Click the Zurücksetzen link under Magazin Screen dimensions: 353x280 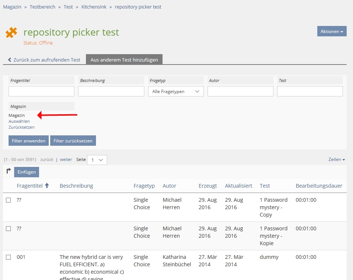(x=21, y=127)
